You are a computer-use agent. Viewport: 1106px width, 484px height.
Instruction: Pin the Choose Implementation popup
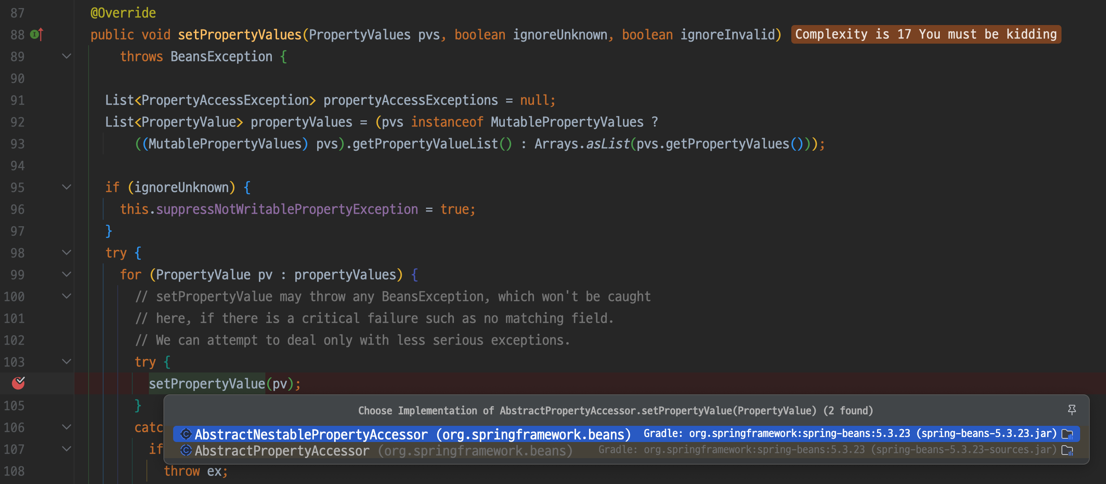click(1072, 410)
